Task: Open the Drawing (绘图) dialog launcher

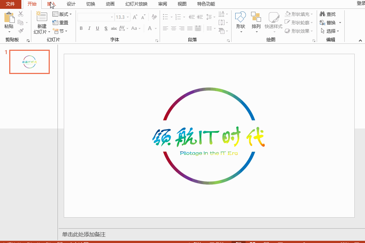Action: click(314, 41)
